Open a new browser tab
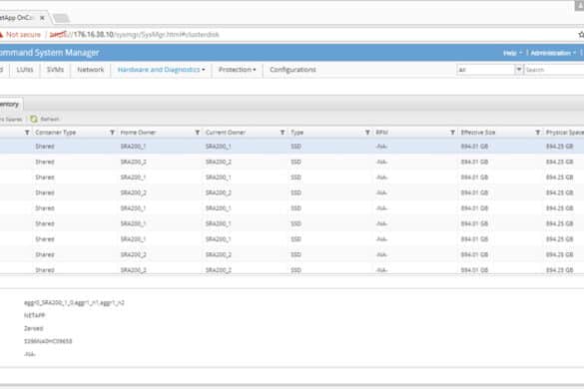The image size is (584, 389). [x=61, y=18]
